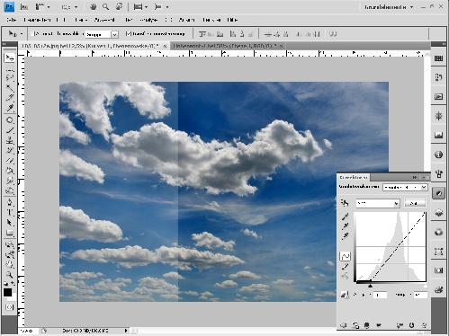This screenshot has height=336, width=449.
Task: Open the Bearbeiten (Edit) menu
Action: [x=37, y=20]
